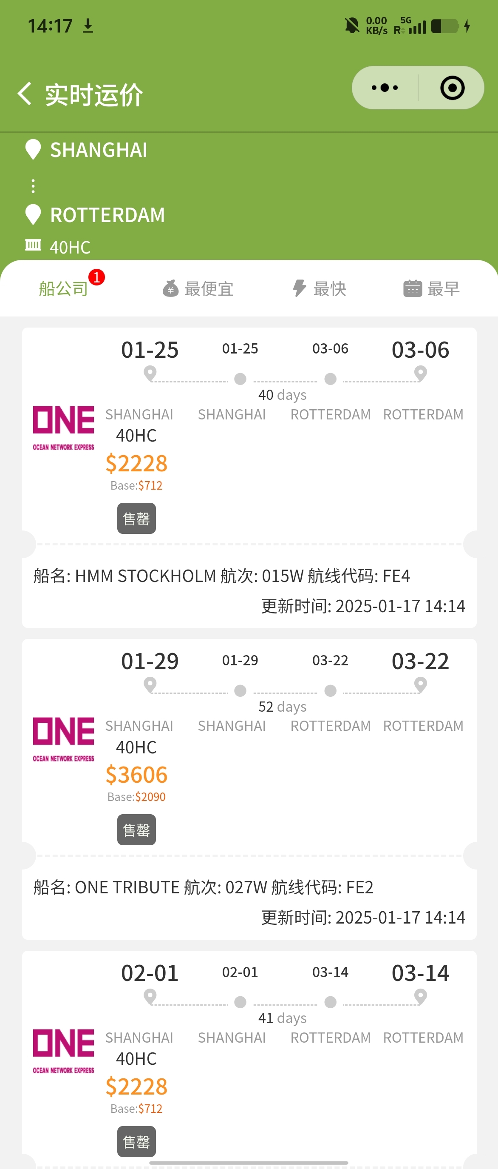Tap the lightning bolt icon
The image size is (498, 1169).
coord(299,288)
